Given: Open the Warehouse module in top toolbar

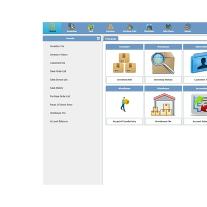Looking at the screenshot, I should click(149, 28).
